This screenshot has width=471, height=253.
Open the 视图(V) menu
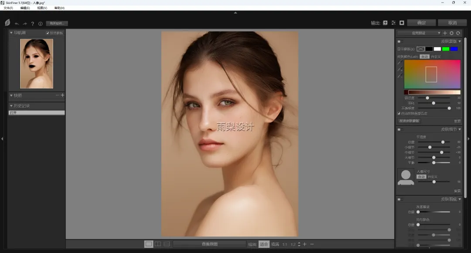42,8
